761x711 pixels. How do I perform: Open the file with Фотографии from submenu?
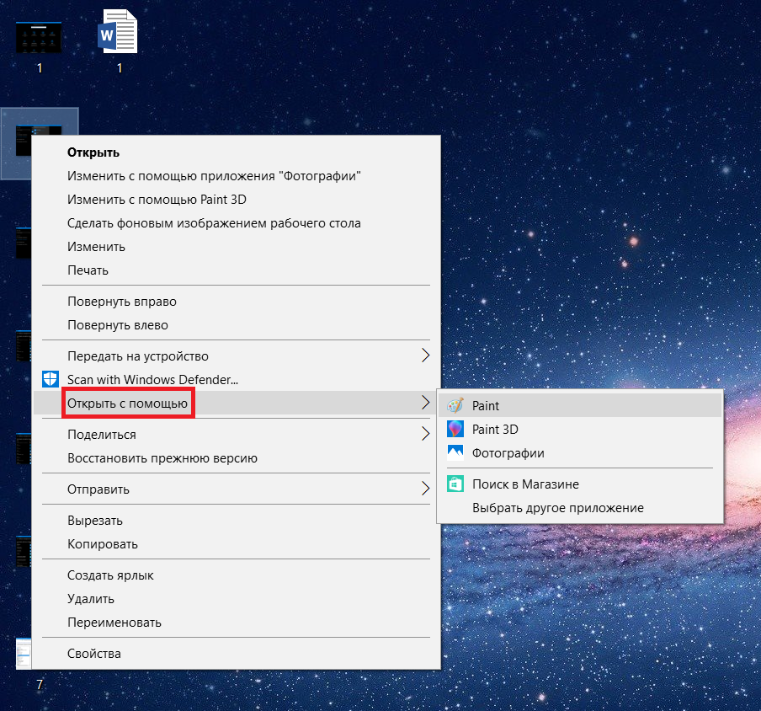pyautogui.click(x=581, y=453)
